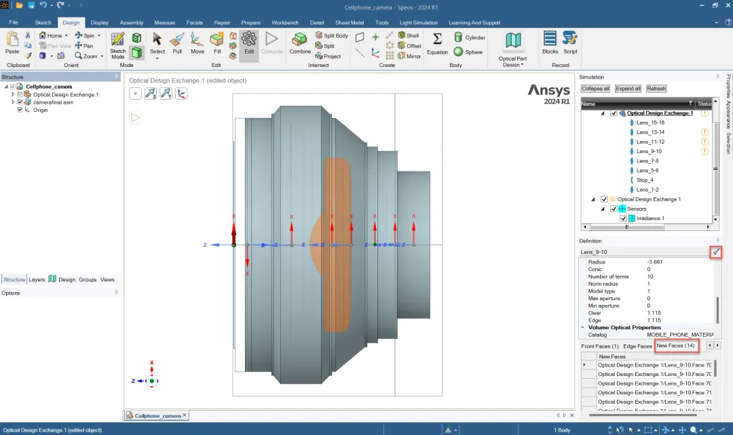Switch to the Light Simulation ribbon tab
Viewport: 733px width, 435px height.
[x=418, y=22]
